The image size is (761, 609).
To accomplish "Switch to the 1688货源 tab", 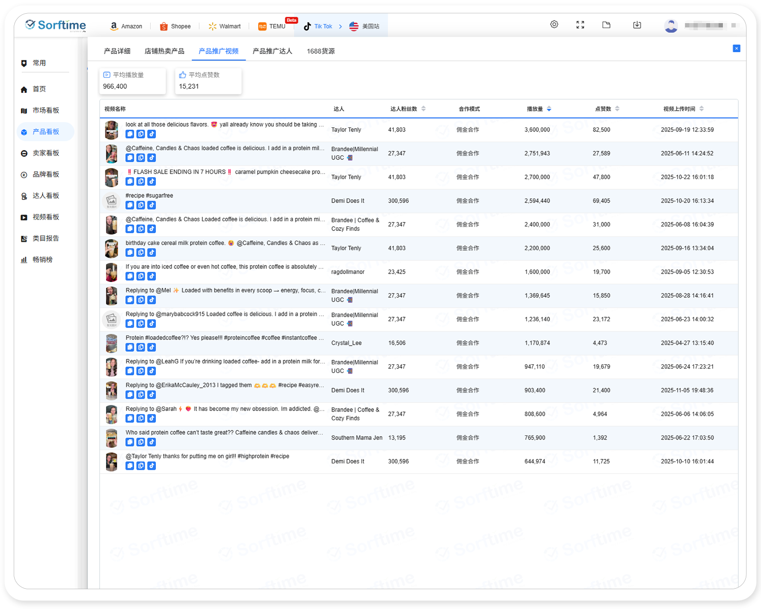I will tap(321, 51).
